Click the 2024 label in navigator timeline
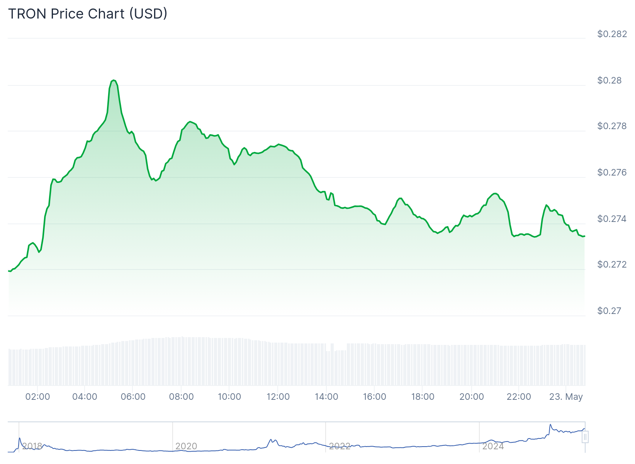Image resolution: width=635 pixels, height=464 pixels. [x=493, y=446]
